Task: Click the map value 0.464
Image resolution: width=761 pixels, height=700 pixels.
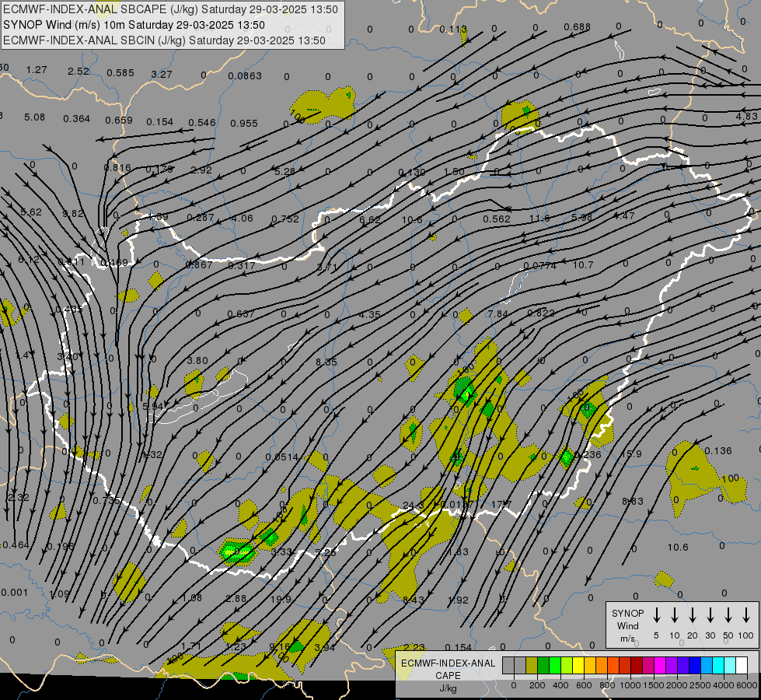Action: point(16,545)
